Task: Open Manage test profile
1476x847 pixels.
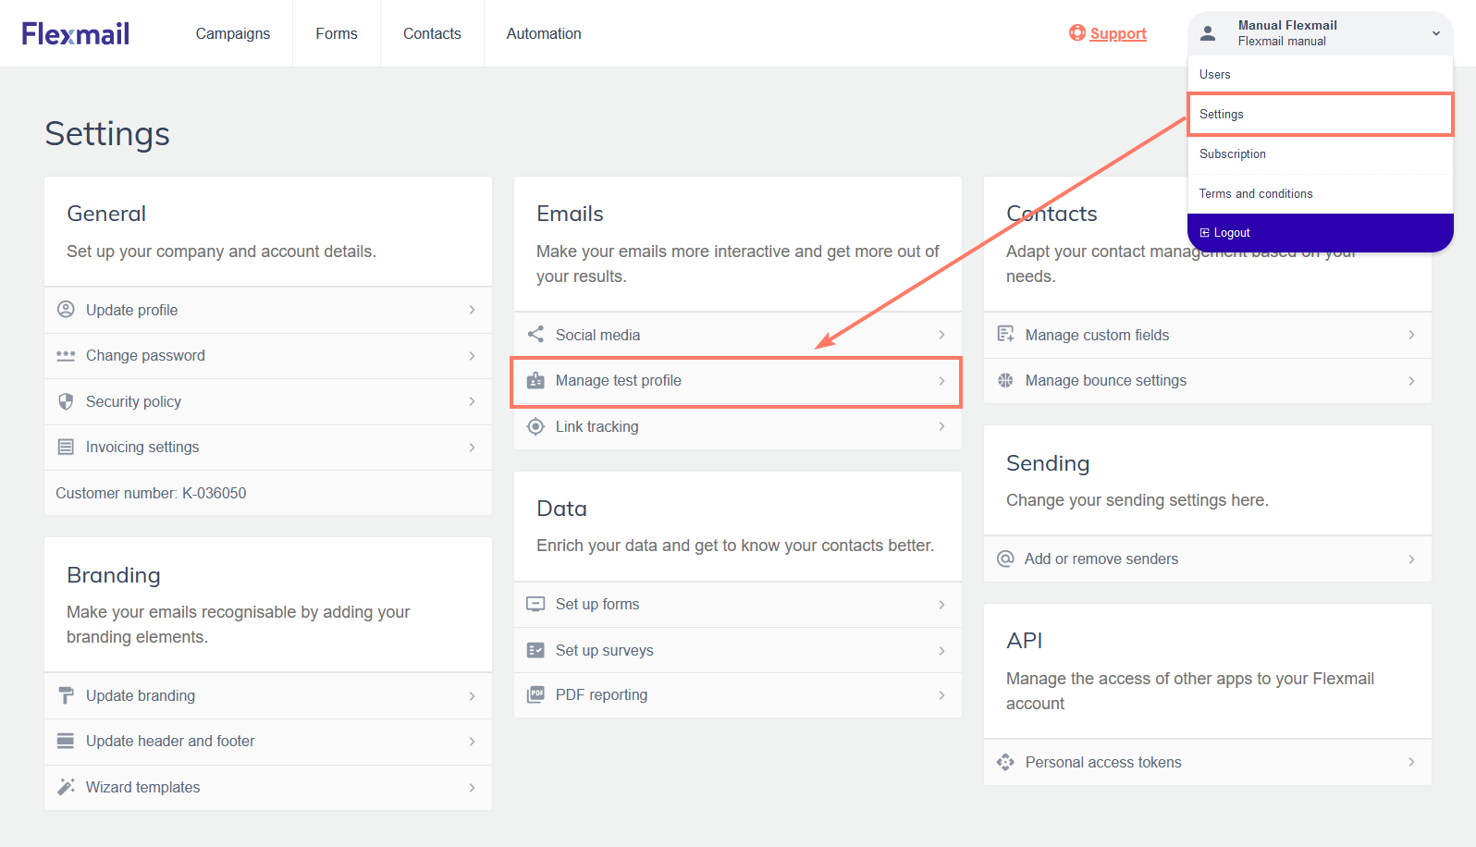Action: point(737,381)
